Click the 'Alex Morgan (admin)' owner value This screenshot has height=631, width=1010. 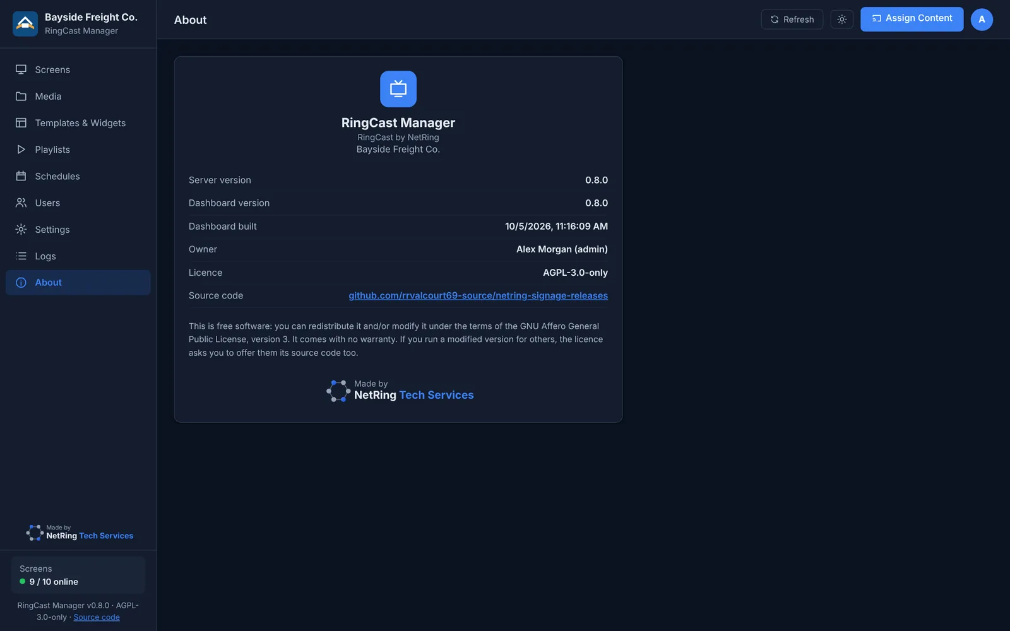coord(562,249)
